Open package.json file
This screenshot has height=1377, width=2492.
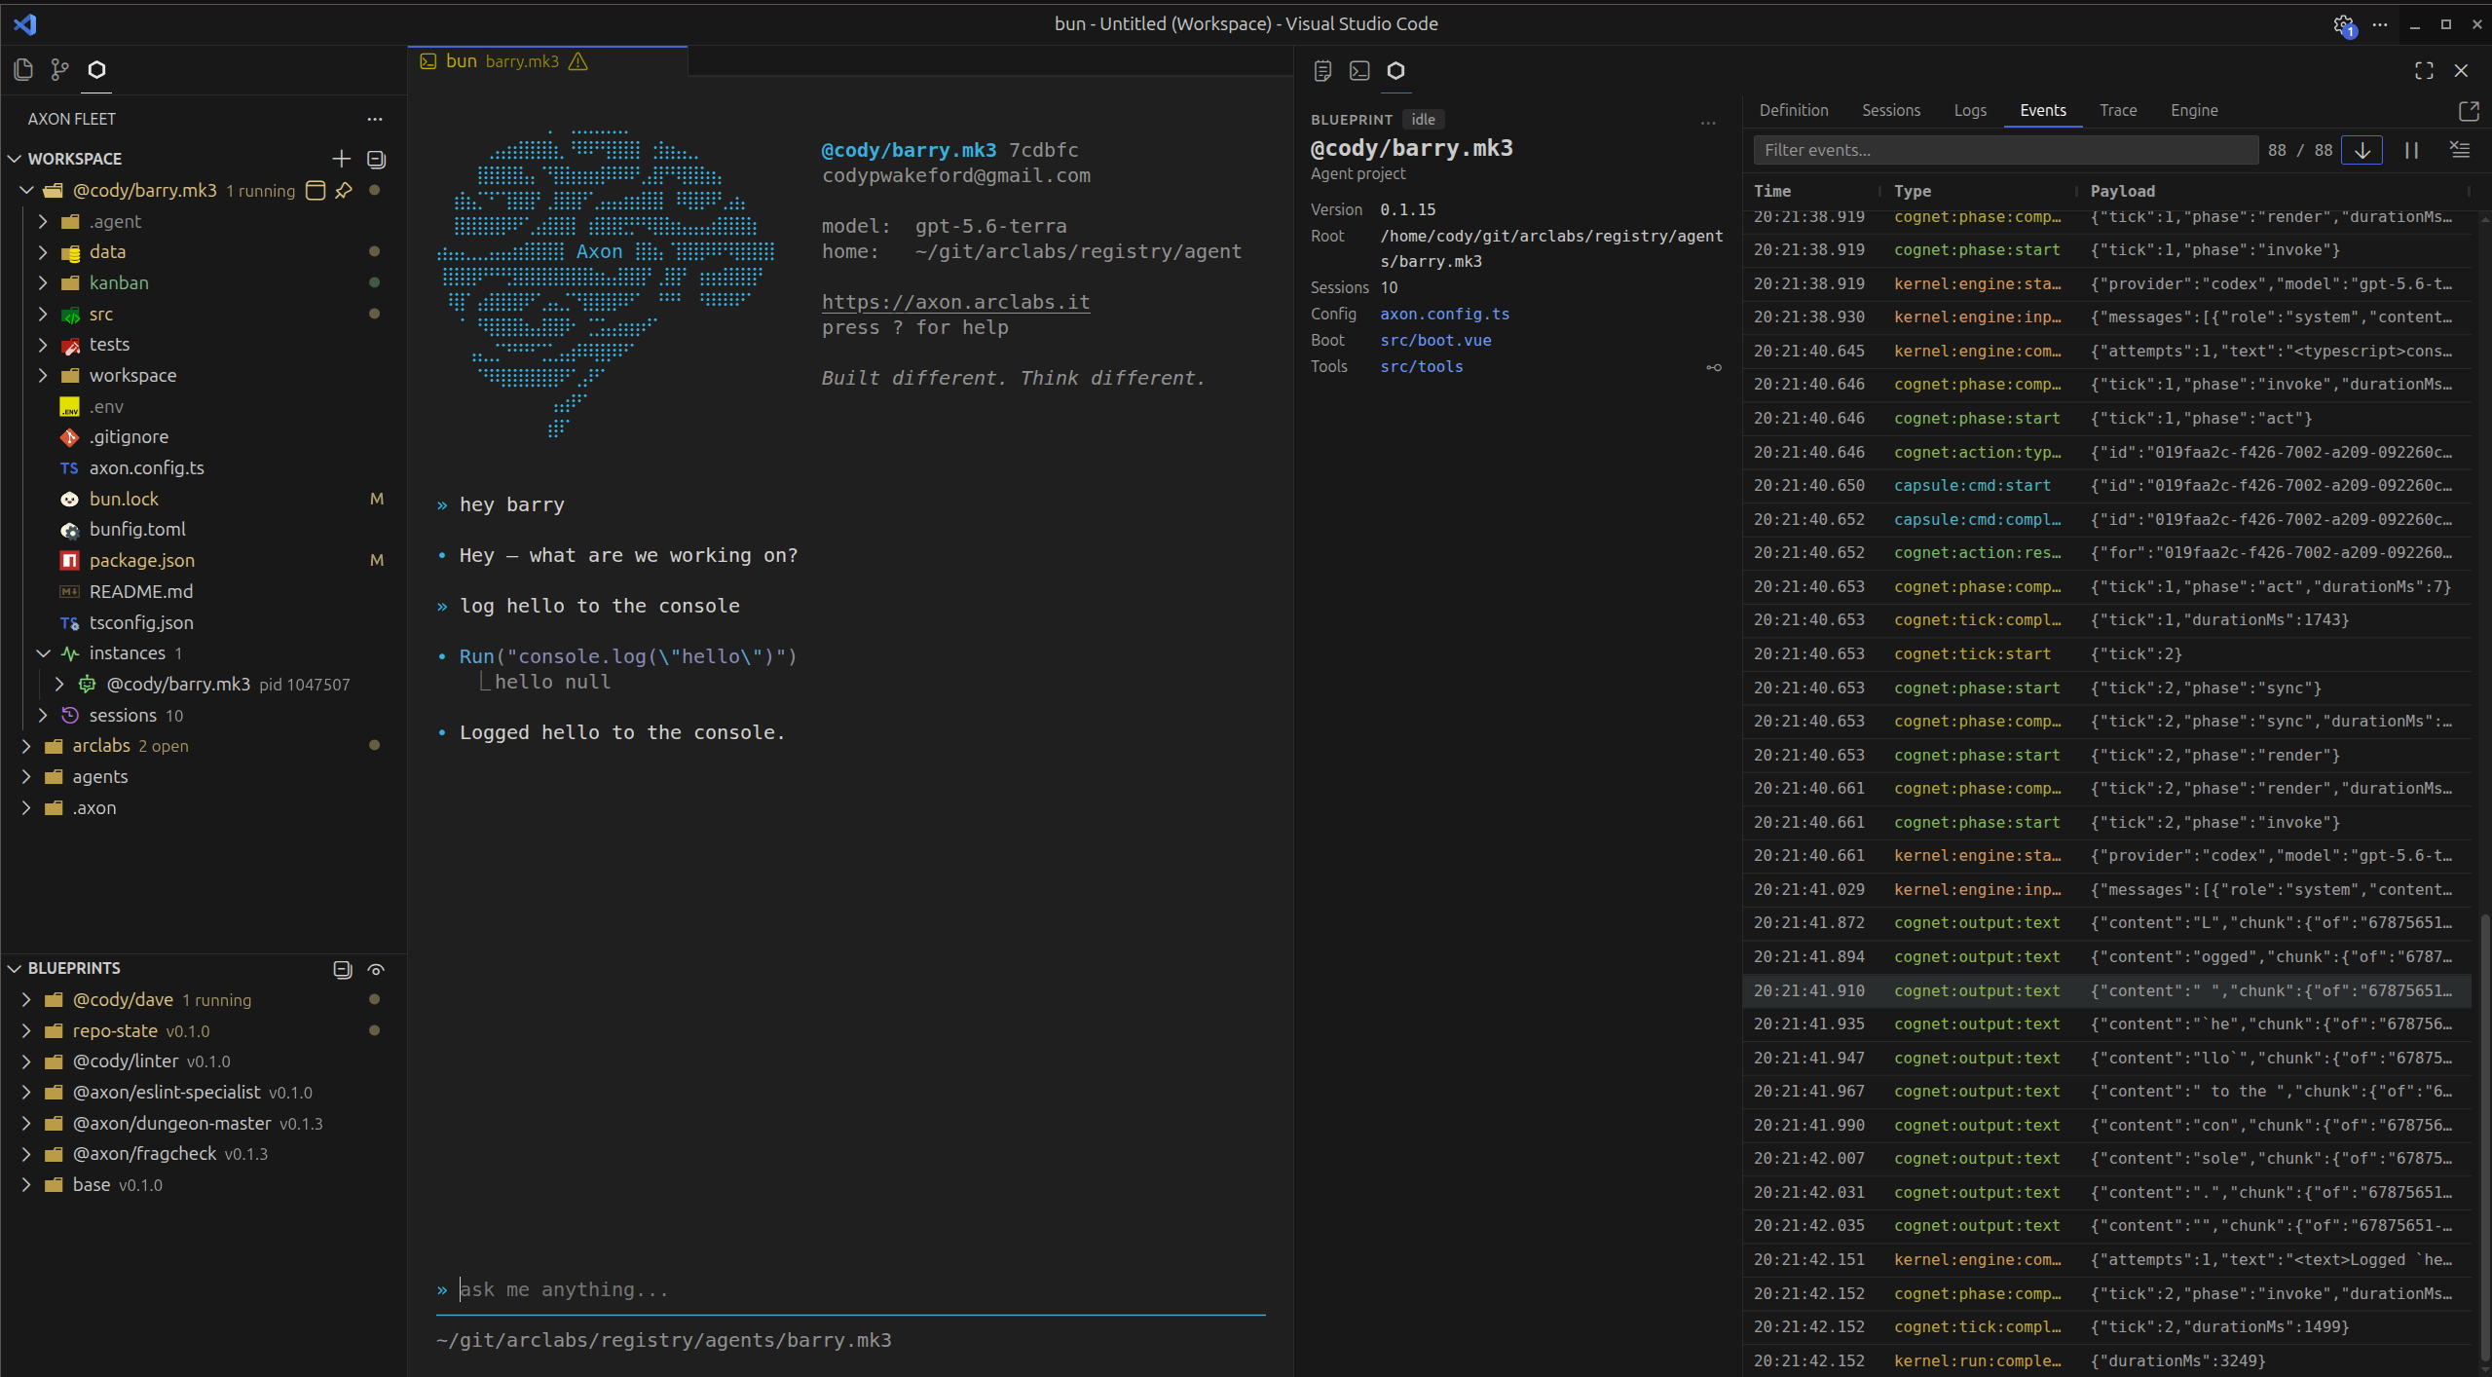tap(141, 560)
